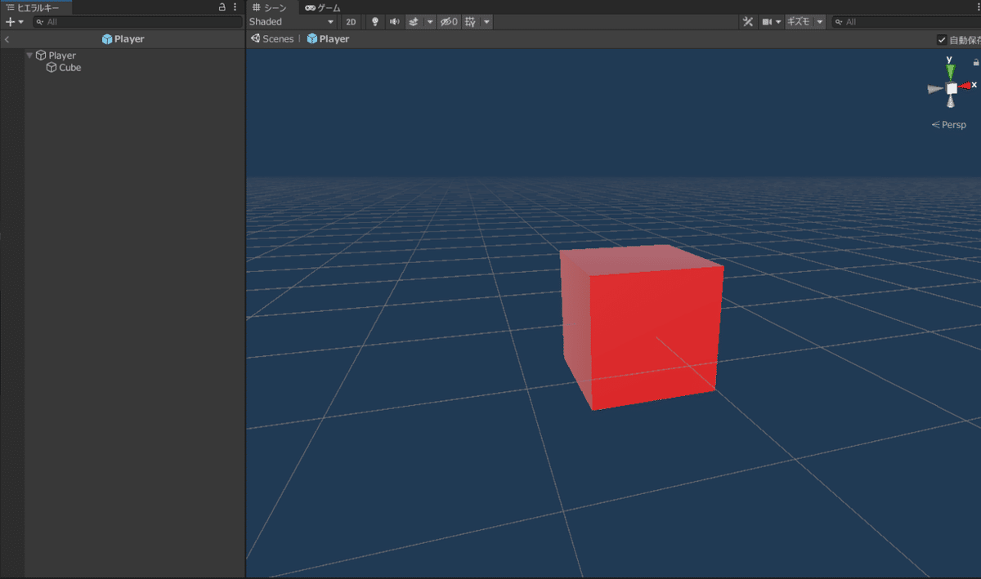Toggle the 自動保存 (auto save) checkbox
The height and width of the screenshot is (579, 981).
[x=943, y=39]
